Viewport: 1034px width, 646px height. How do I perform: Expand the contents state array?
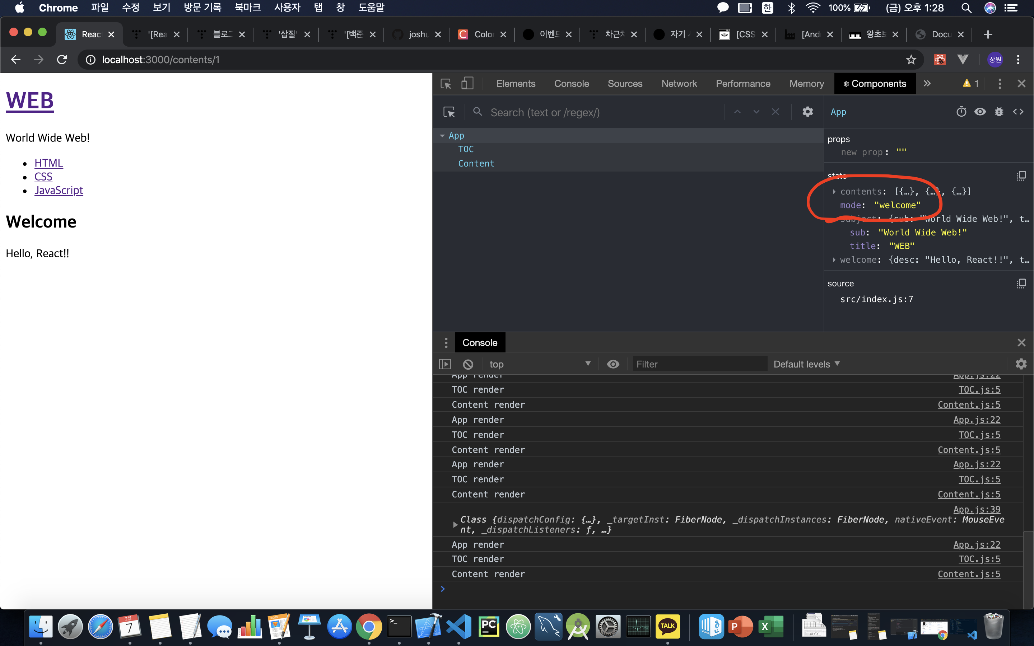click(834, 191)
